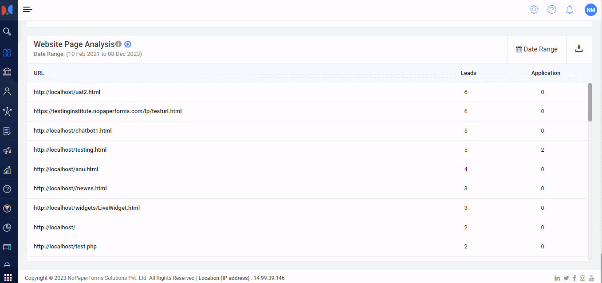The height and width of the screenshot is (283, 602).
Task: Click leads value 4 for anu.html
Action: (x=466, y=169)
